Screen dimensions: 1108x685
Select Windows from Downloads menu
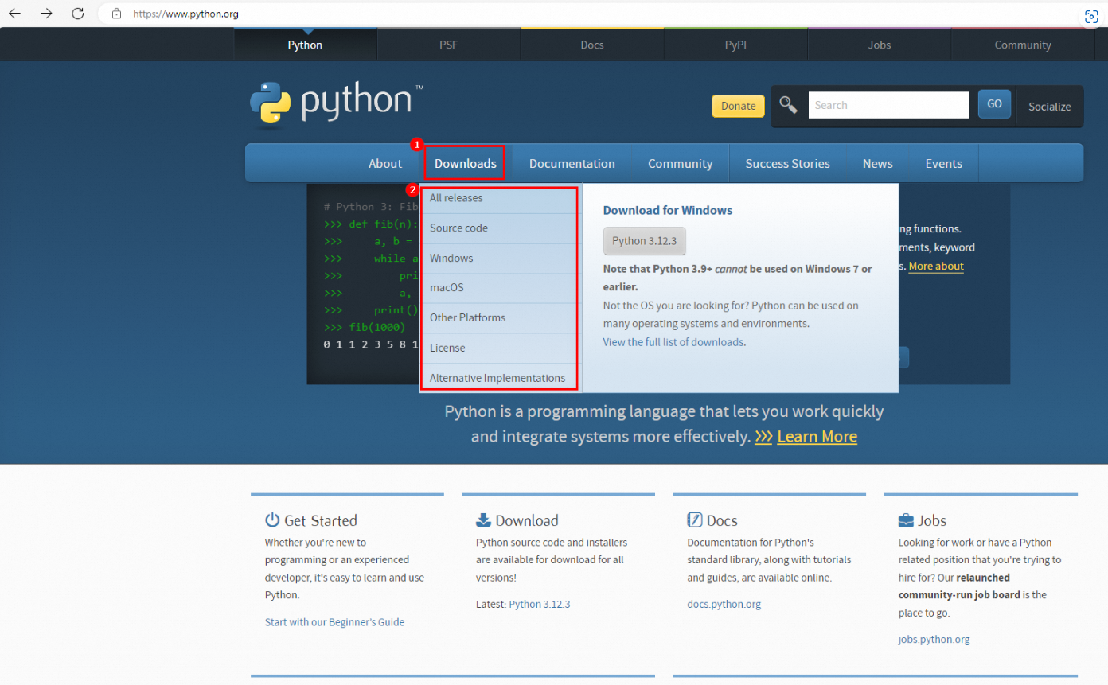coord(501,259)
